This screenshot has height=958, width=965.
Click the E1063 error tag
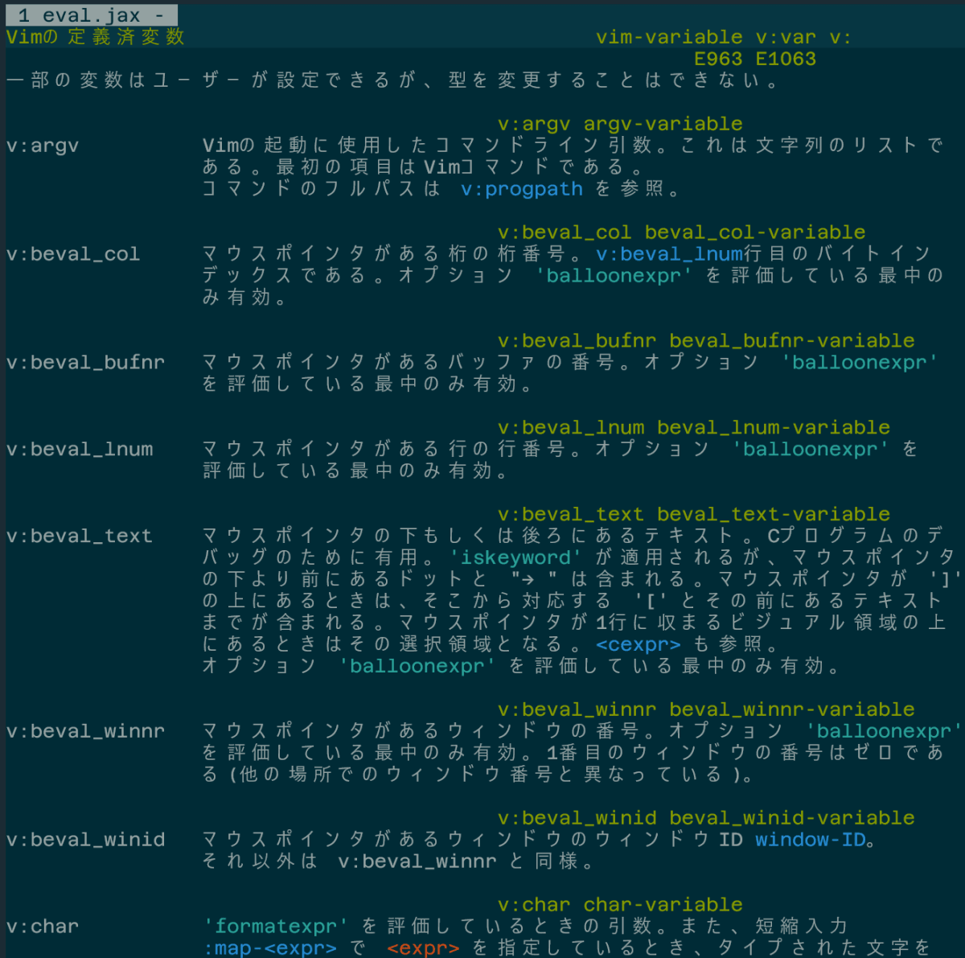(x=786, y=59)
